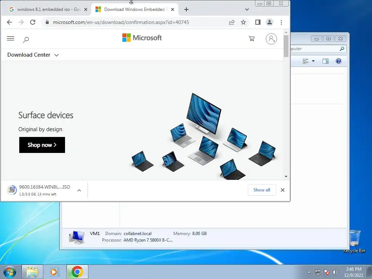
Task: Open Action Center flag icon
Action: (327, 272)
